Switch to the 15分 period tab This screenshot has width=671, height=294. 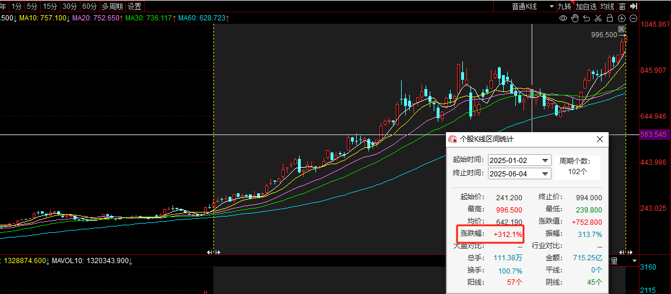50,6
